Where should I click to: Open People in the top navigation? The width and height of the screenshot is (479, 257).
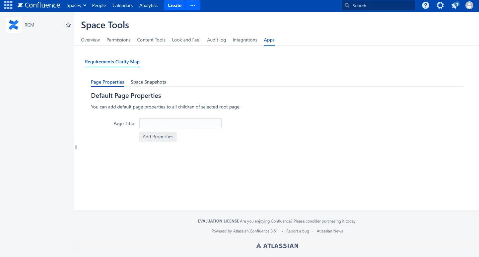click(99, 5)
